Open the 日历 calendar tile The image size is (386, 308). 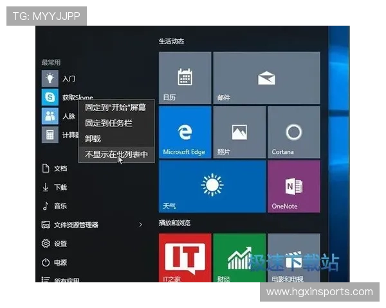coord(185,78)
